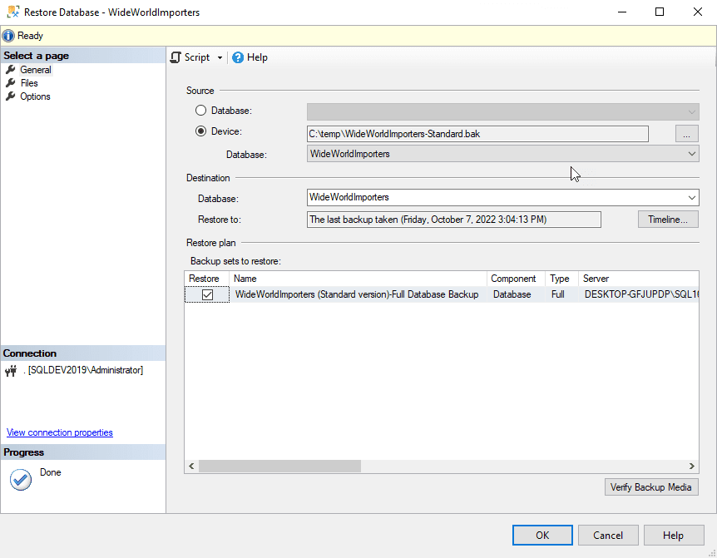Click the Done progress checkmark icon
The height and width of the screenshot is (558, 717).
(21, 479)
